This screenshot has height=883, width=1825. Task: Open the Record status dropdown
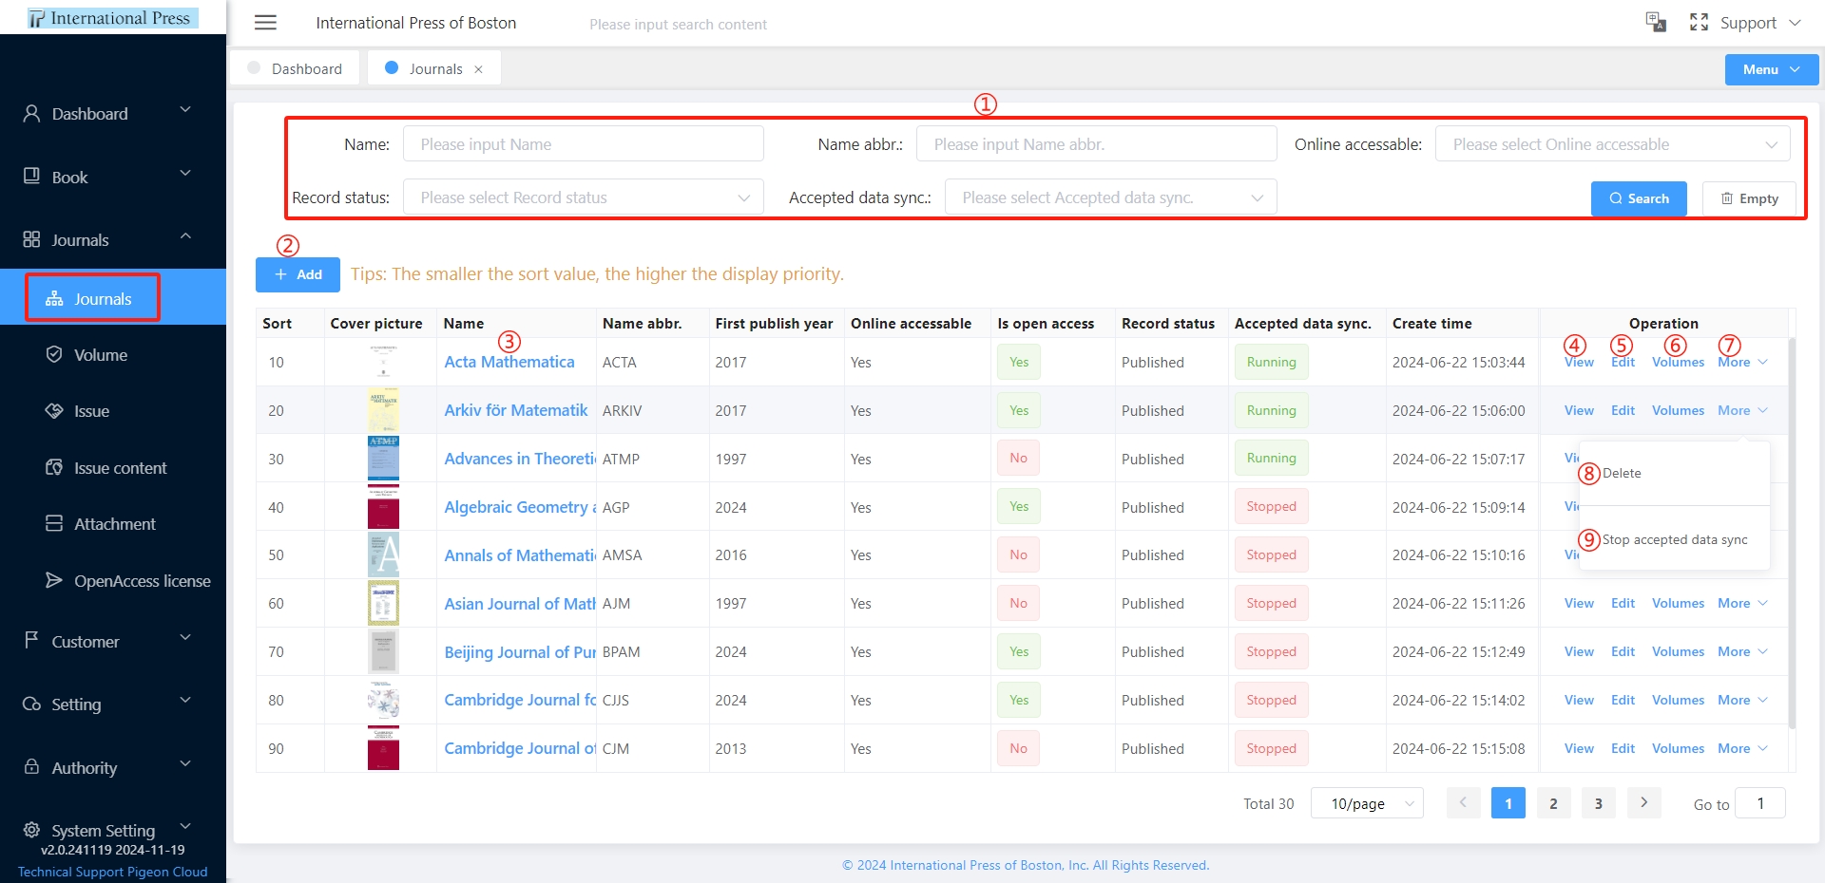coord(583,197)
